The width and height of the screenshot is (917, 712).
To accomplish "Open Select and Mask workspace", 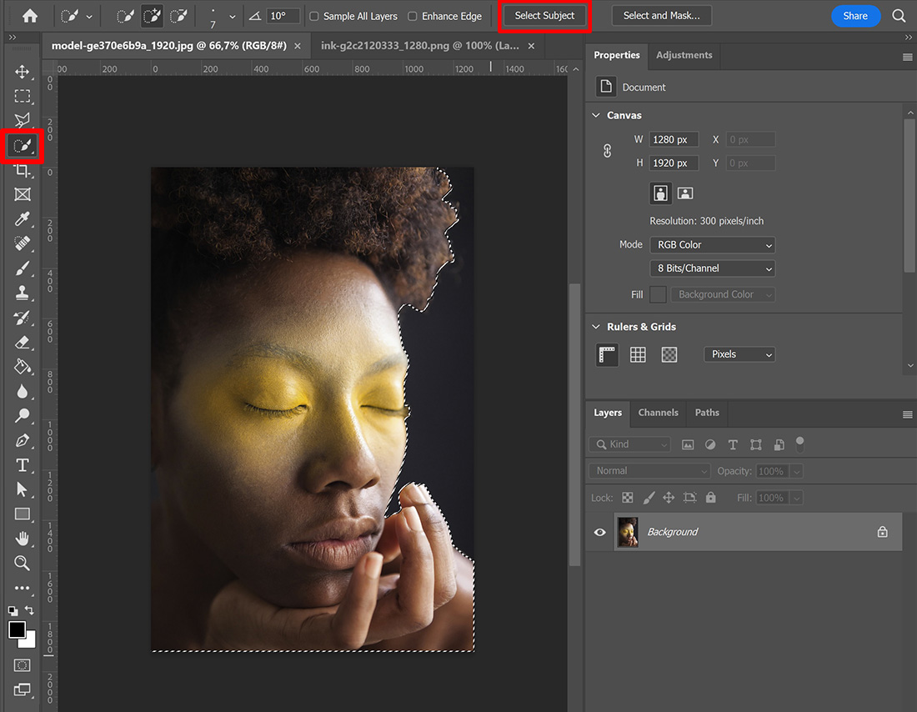I will pos(661,15).
